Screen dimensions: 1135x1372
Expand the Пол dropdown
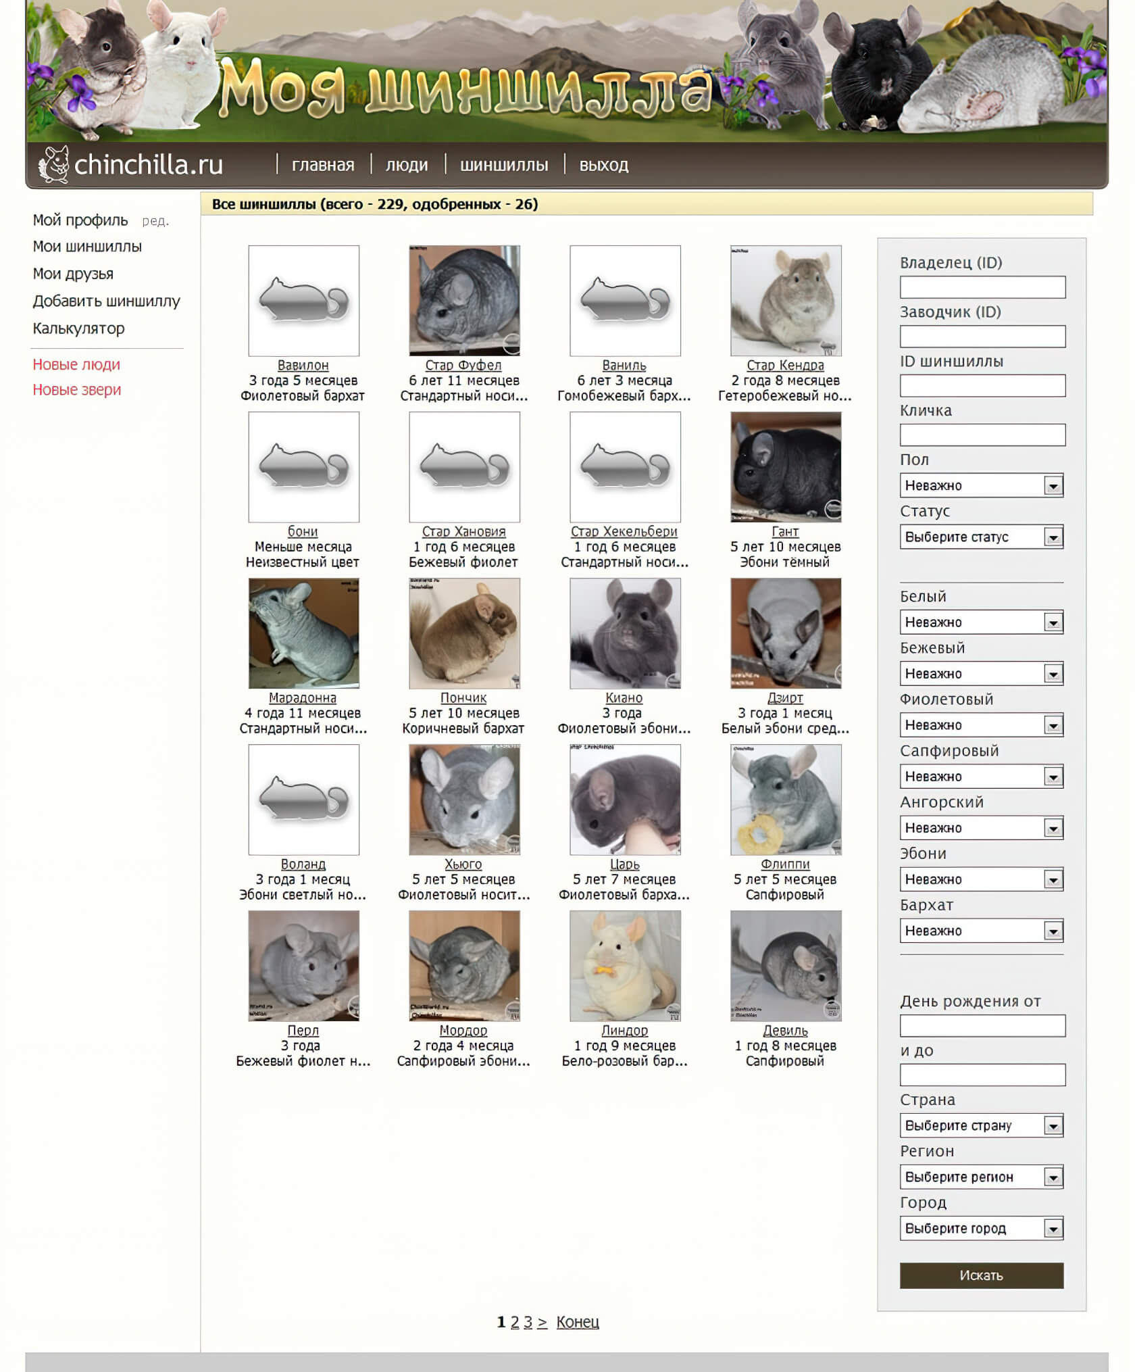tap(981, 485)
